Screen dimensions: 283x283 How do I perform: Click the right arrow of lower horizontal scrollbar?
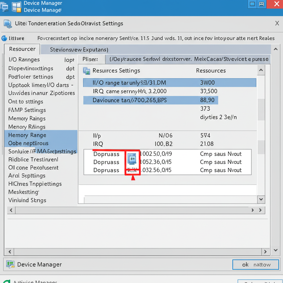[265, 251]
